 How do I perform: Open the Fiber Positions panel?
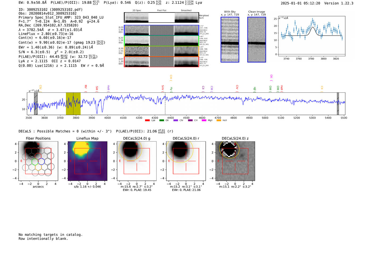point(38,161)
